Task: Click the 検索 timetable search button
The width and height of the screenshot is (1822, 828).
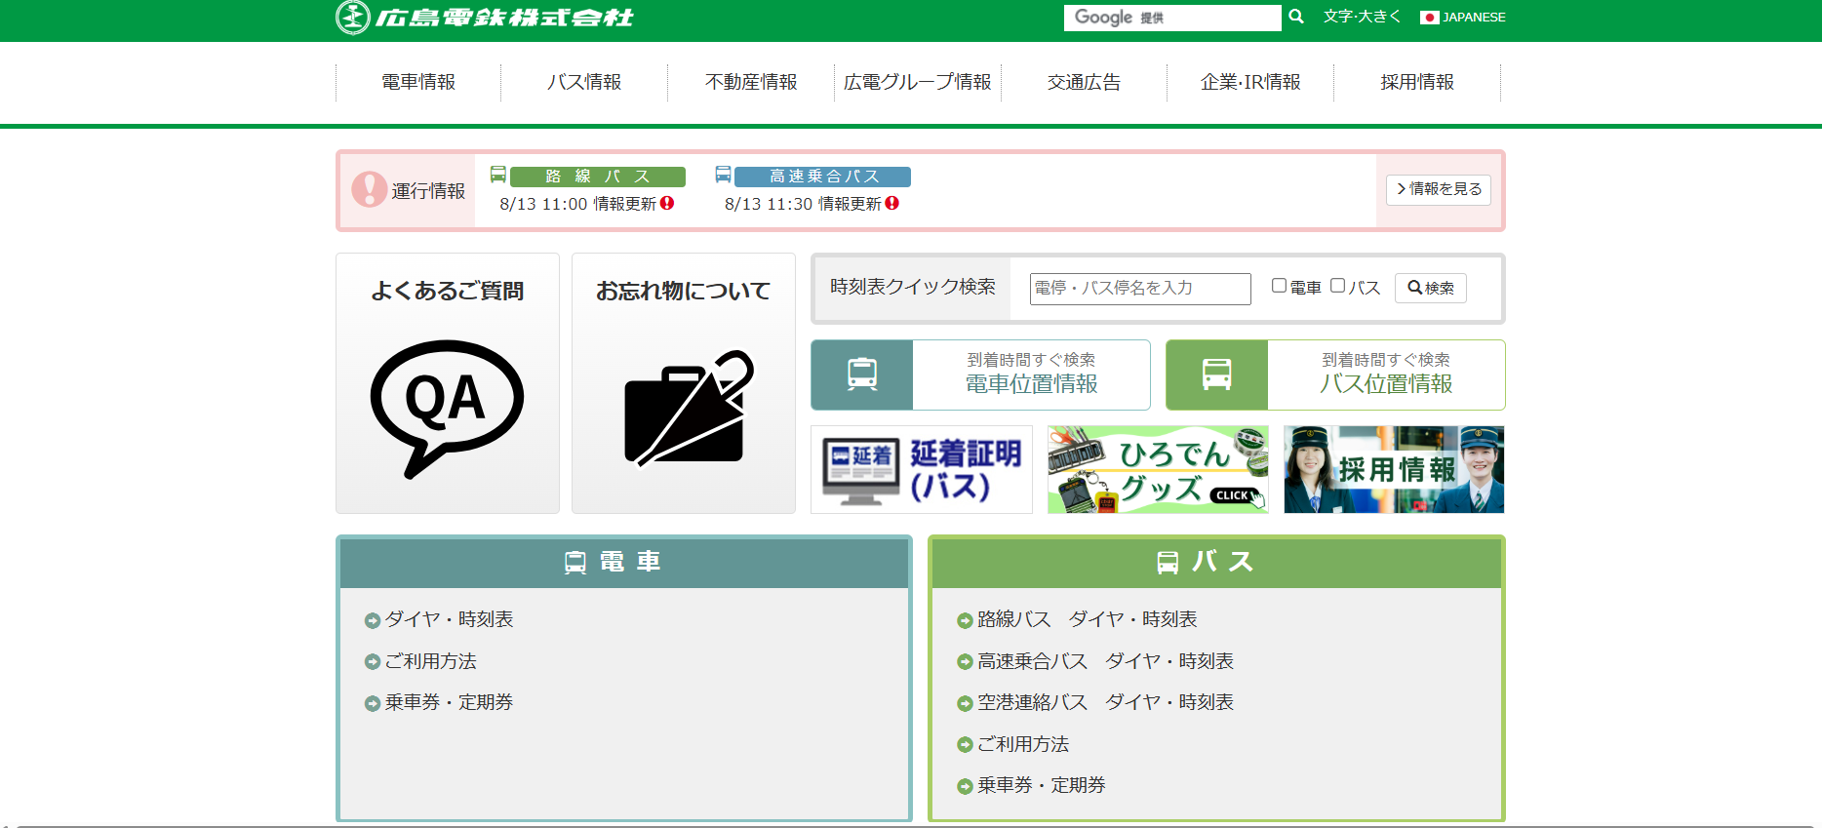Action: point(1431,288)
